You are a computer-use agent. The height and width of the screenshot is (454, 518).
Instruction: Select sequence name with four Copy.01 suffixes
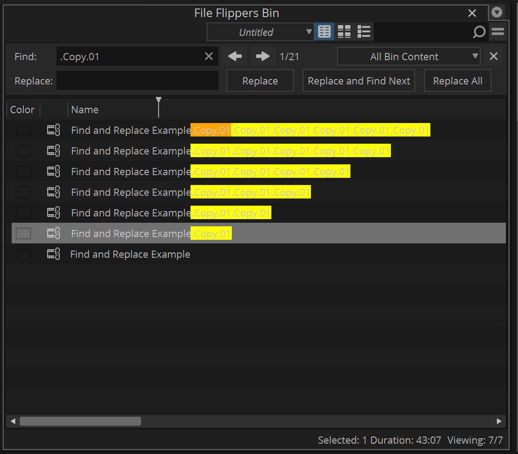210,172
